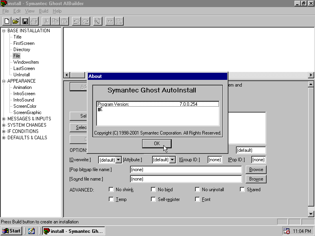Collapse the BASE INSTALLATION tree node
This screenshot has width=315, height=236.
[4, 31]
